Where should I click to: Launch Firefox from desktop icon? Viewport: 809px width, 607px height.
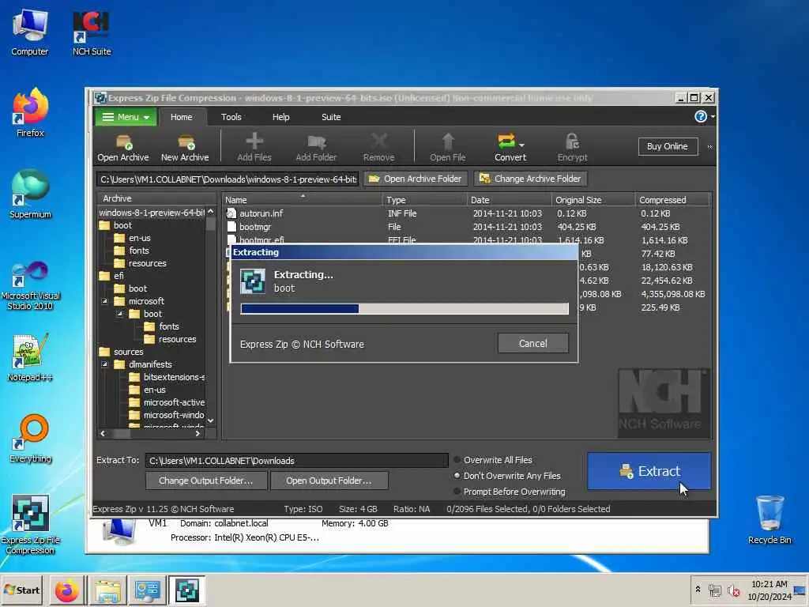tap(30, 114)
